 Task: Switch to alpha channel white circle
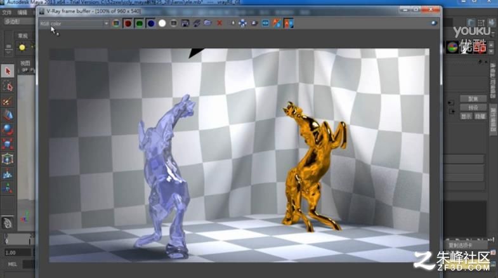162,23
